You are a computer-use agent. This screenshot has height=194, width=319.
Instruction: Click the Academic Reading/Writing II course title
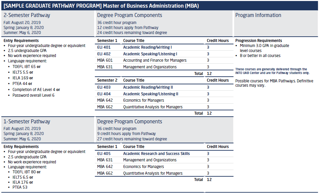click(148, 87)
